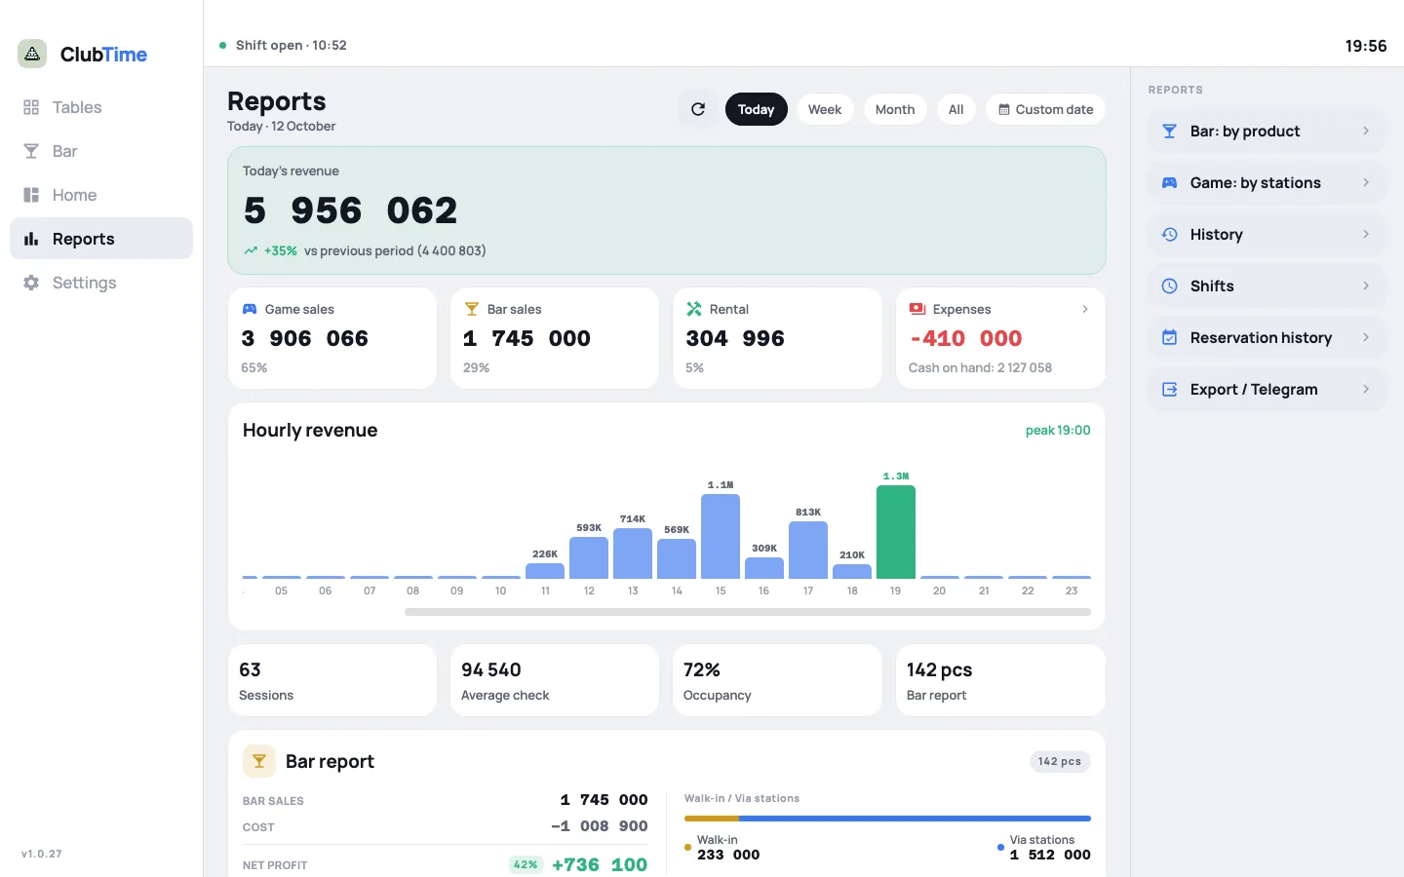Refresh the reports data
1404x877 pixels.
698,109
